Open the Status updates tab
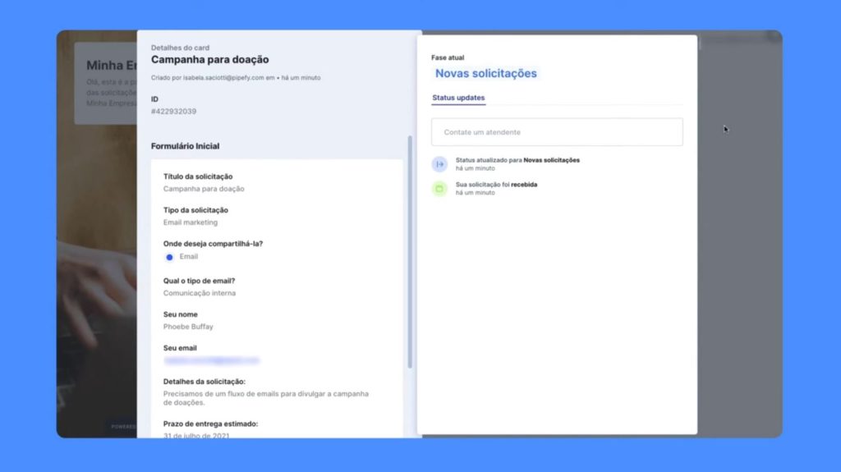 (458, 98)
